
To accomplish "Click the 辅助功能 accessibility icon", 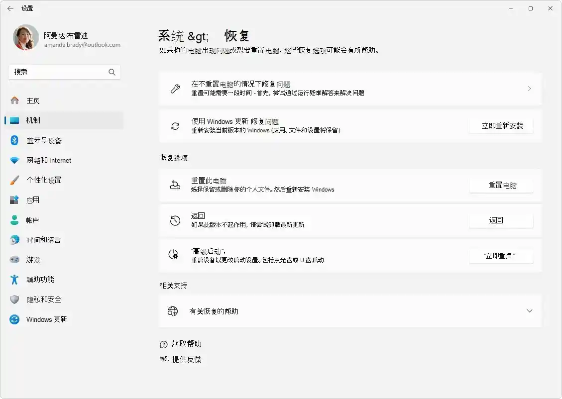I will coord(13,280).
